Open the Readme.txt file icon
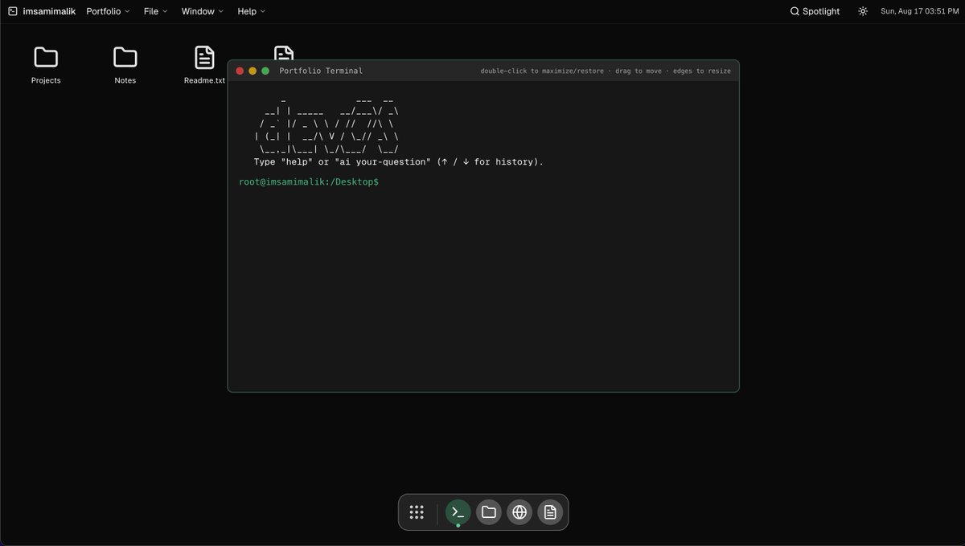Image resolution: width=965 pixels, height=546 pixels. [204, 58]
